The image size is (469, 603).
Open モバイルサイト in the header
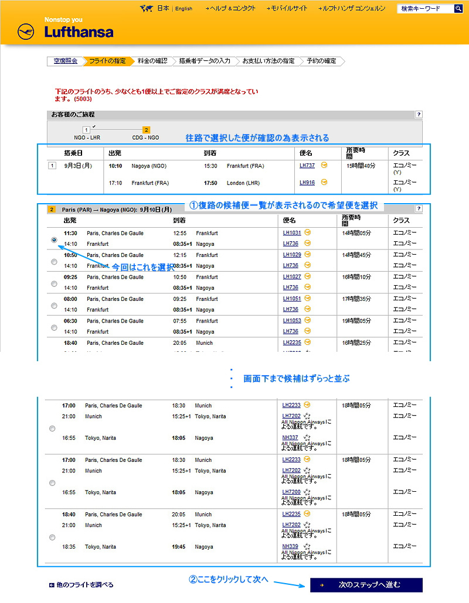point(287,8)
